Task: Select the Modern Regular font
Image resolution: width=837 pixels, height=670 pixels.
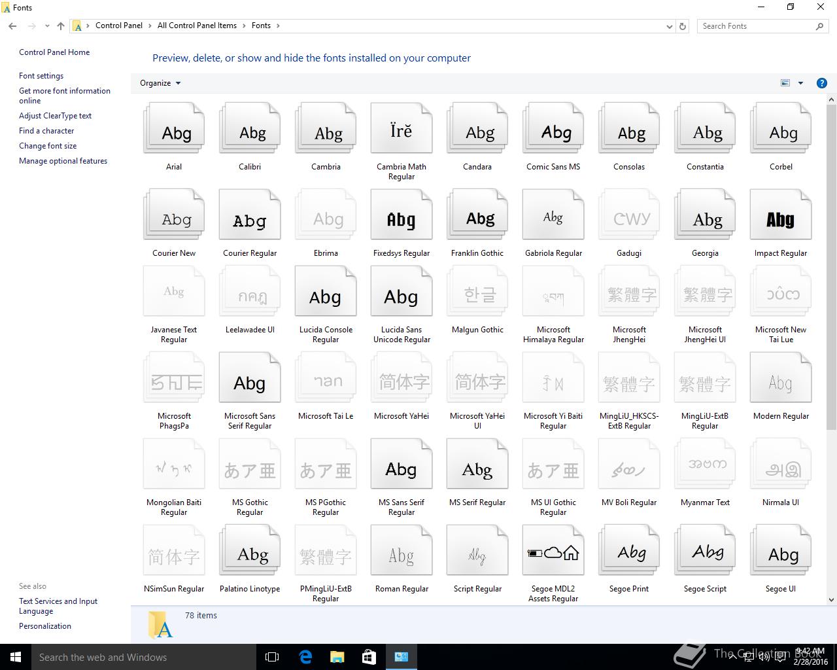Action: tap(781, 378)
